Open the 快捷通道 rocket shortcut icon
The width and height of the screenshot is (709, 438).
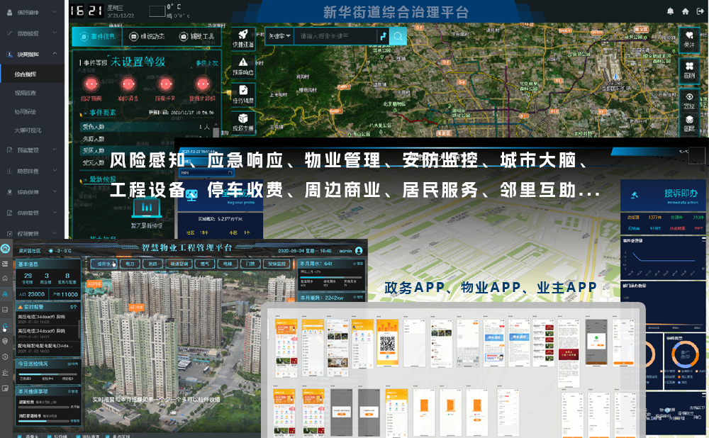coord(243,38)
